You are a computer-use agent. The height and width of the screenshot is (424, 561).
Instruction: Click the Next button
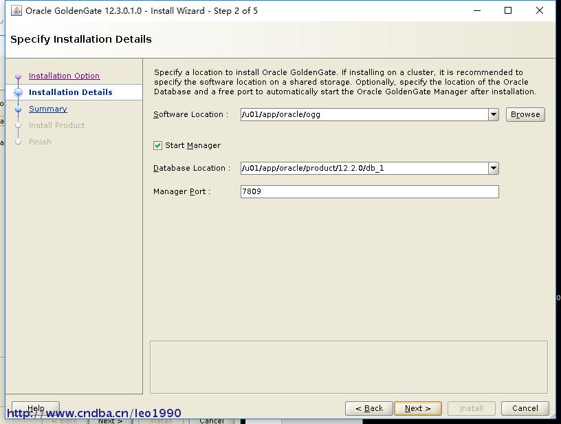click(417, 408)
